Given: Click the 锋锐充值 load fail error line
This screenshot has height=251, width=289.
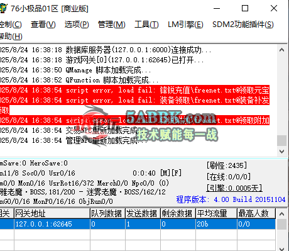Looking at the screenshot, I should coord(134,90).
